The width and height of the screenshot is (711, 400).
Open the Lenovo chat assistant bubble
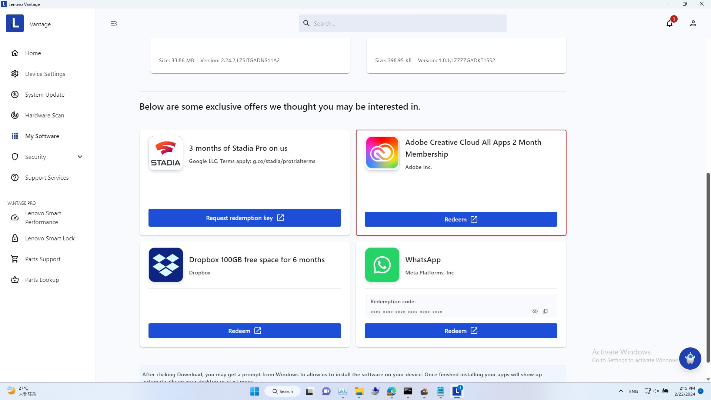690,358
